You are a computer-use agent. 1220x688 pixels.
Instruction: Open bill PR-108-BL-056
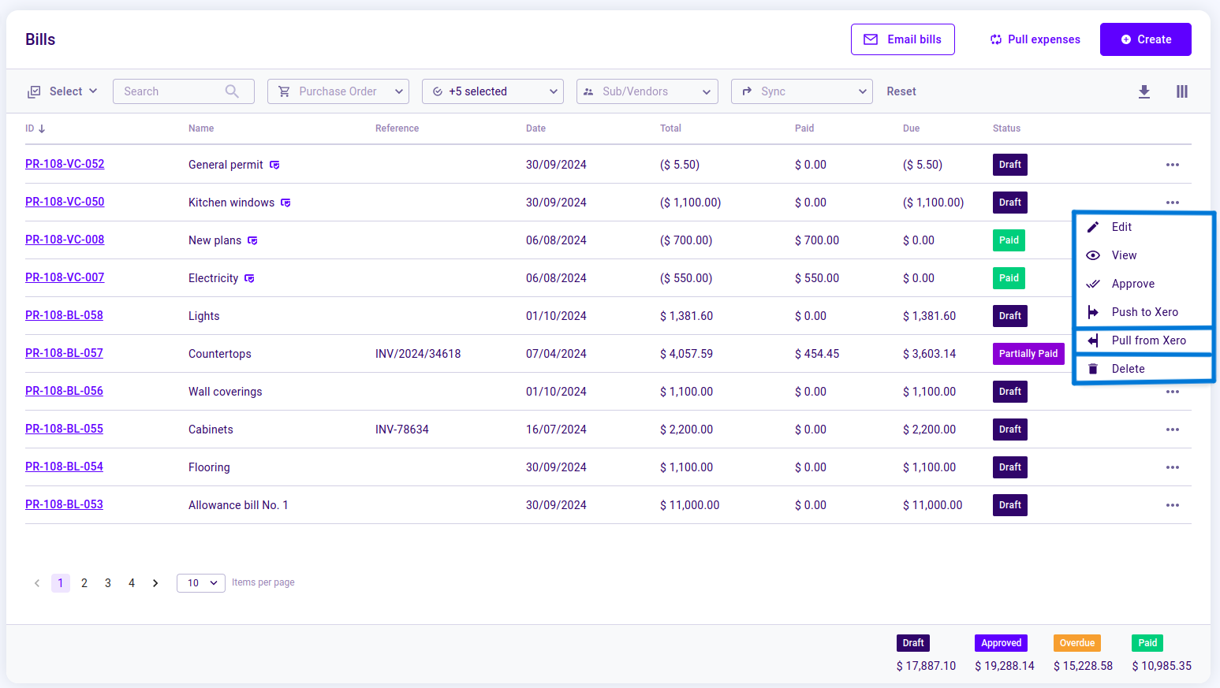pyautogui.click(x=64, y=391)
